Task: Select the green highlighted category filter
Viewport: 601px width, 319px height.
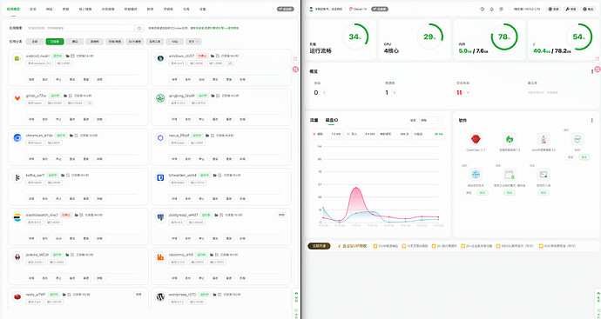Action: (x=55, y=42)
